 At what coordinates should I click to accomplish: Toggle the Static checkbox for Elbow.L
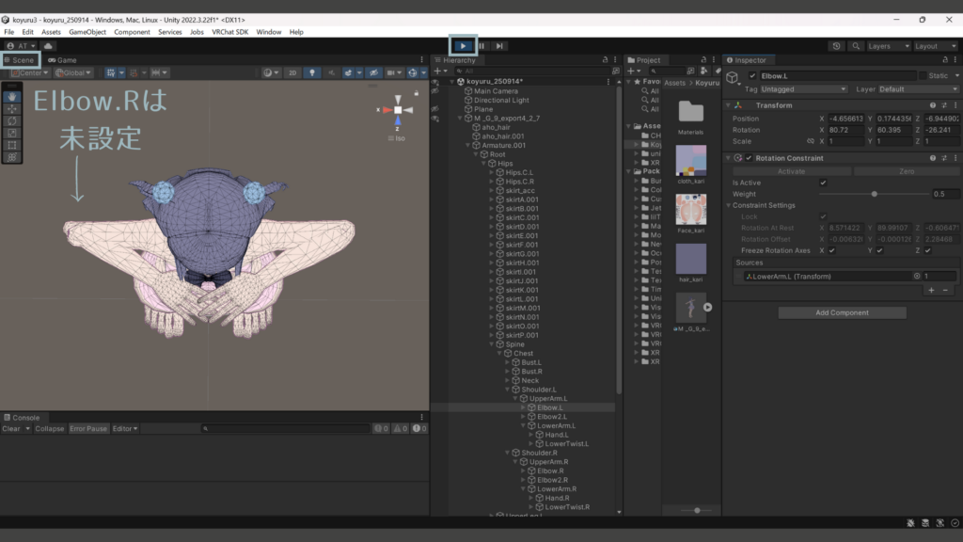pyautogui.click(x=922, y=75)
